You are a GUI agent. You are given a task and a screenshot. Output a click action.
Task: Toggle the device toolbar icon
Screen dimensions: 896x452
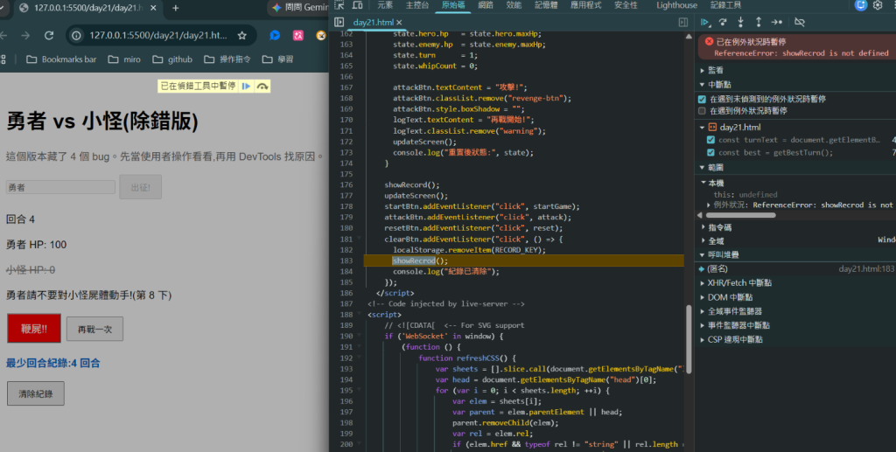coord(357,5)
